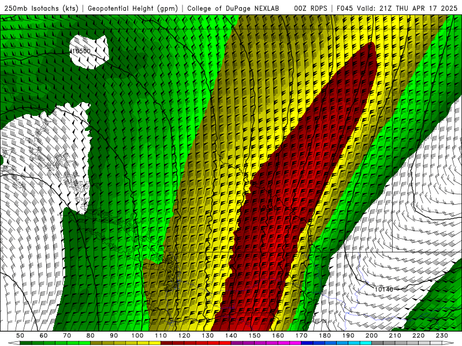462x346 pixels.
Task: Select the cyan swatch just before 200
Action: coord(366,343)
